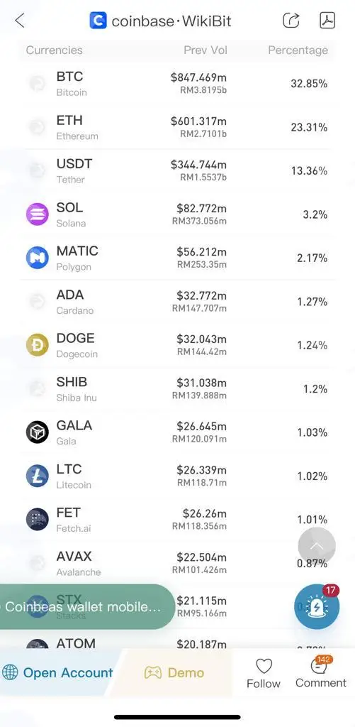Viewport: 355px width, 727px height.
Task: Sort by the Percentage column header
Action: (298, 50)
